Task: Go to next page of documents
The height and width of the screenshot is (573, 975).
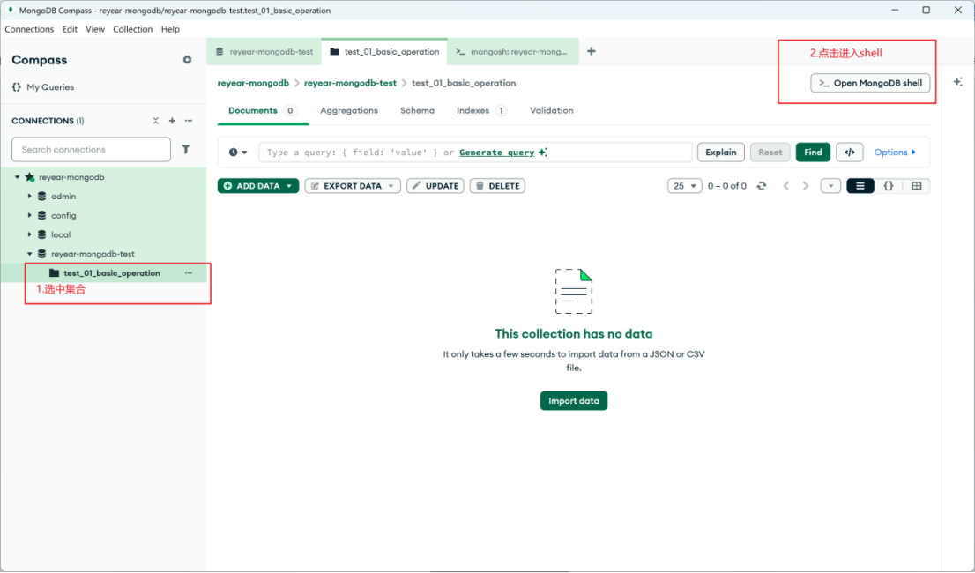Action: pos(806,186)
